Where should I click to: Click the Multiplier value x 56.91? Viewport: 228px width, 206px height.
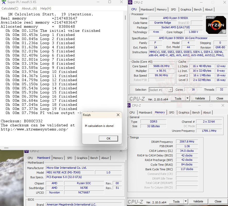[x=161, y=71]
